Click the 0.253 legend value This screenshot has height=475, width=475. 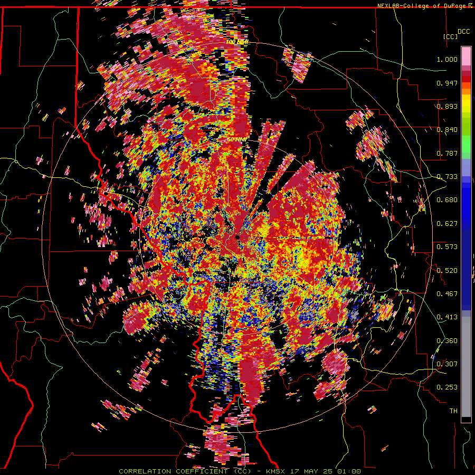click(x=447, y=387)
